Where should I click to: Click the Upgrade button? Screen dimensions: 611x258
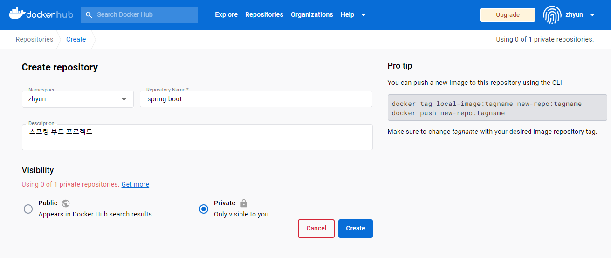[x=508, y=15]
